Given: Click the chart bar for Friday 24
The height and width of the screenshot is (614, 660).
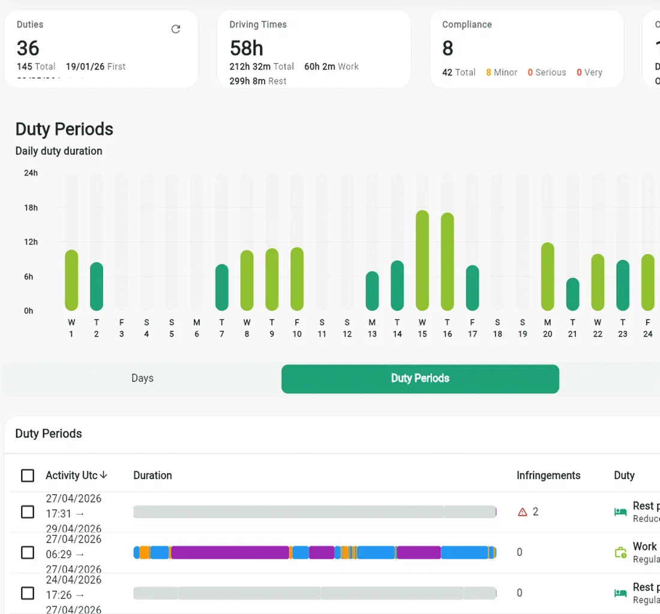Looking at the screenshot, I should (x=647, y=282).
